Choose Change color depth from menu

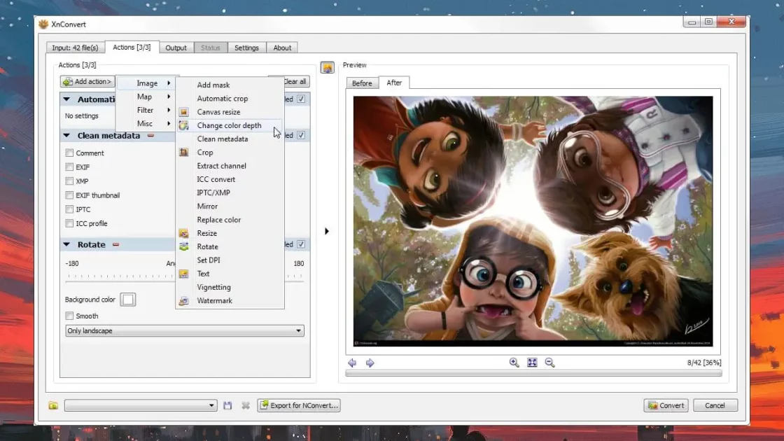(229, 125)
